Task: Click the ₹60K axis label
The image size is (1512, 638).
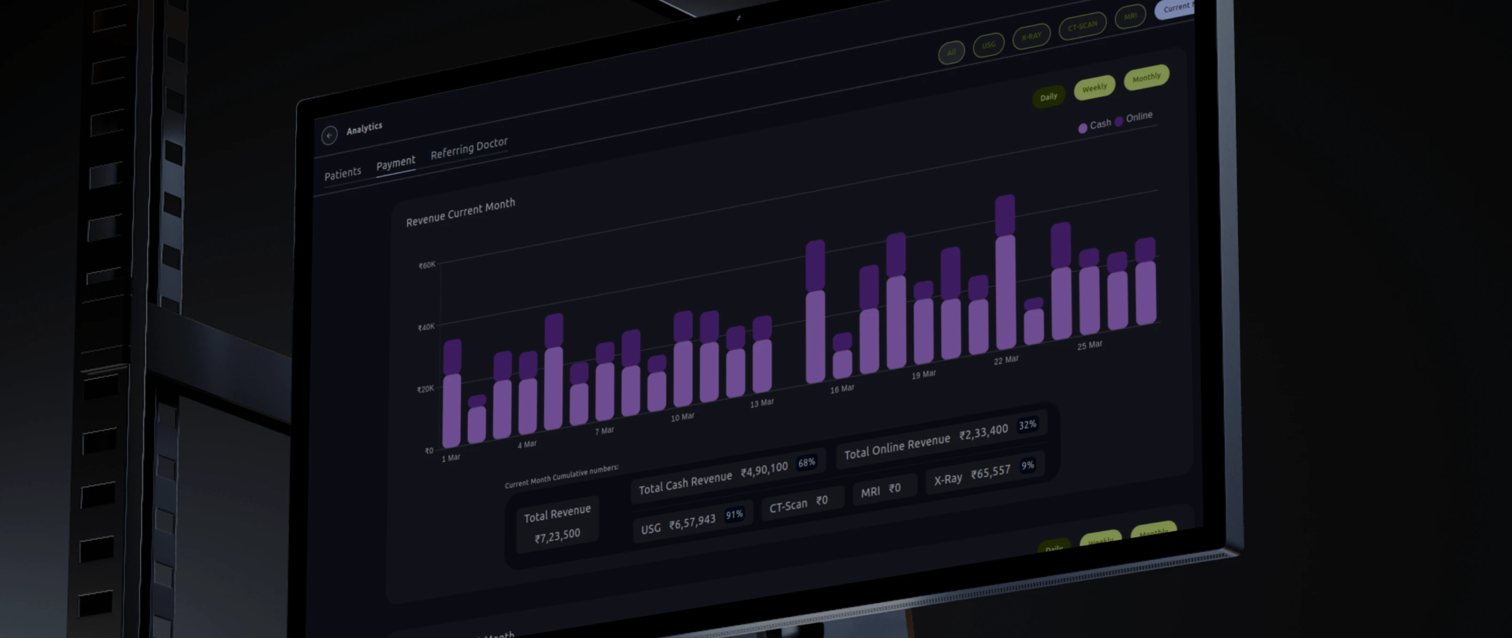Action: pyautogui.click(x=427, y=265)
